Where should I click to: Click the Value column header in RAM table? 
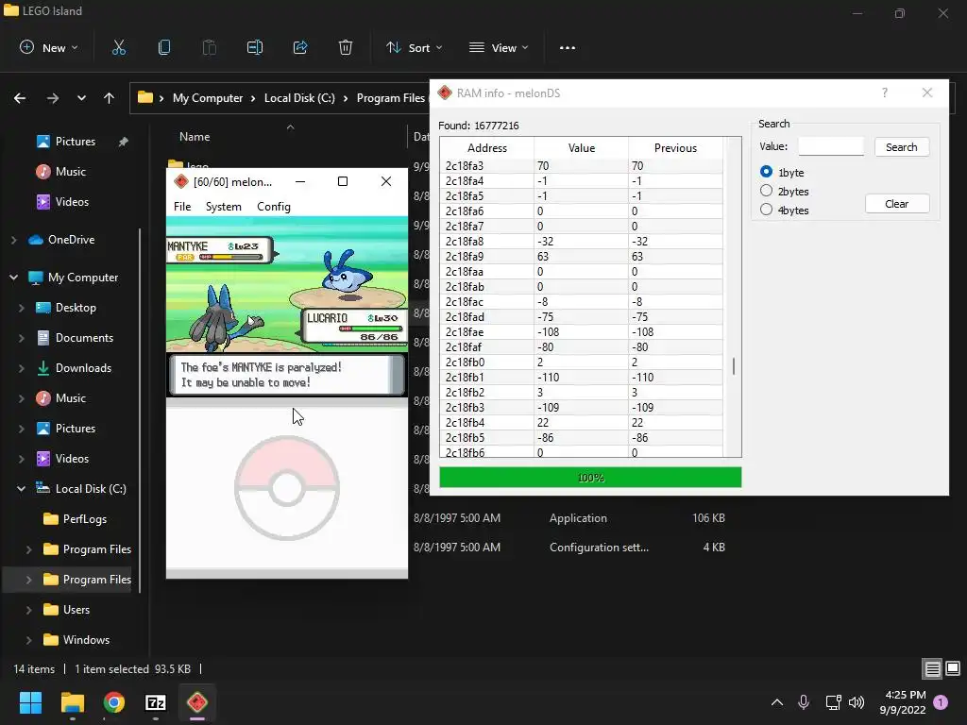581,148
